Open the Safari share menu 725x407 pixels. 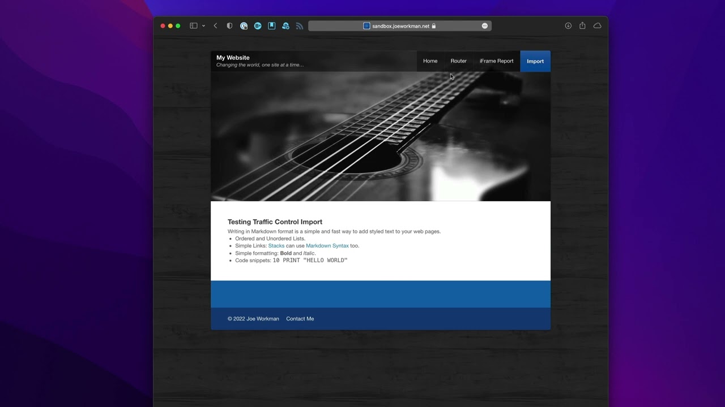coord(582,25)
